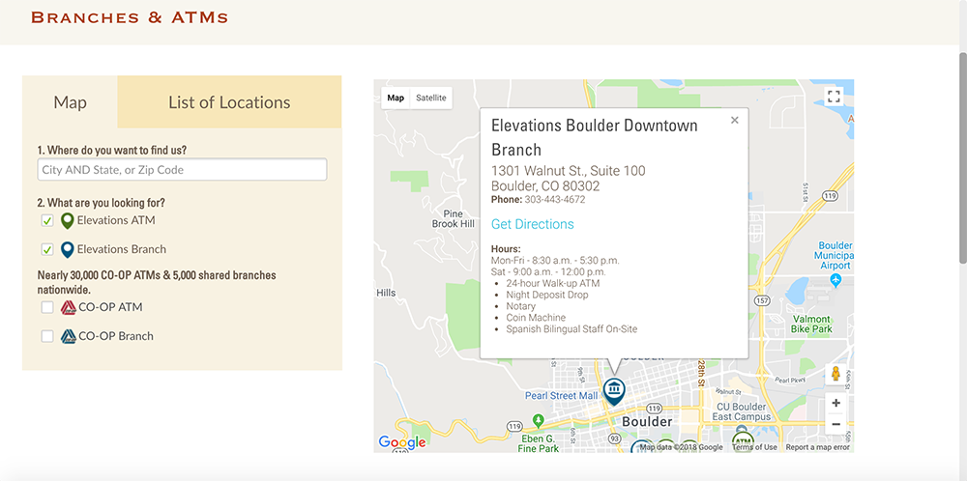
Task: Select the Map view type button
Action: coord(396,98)
